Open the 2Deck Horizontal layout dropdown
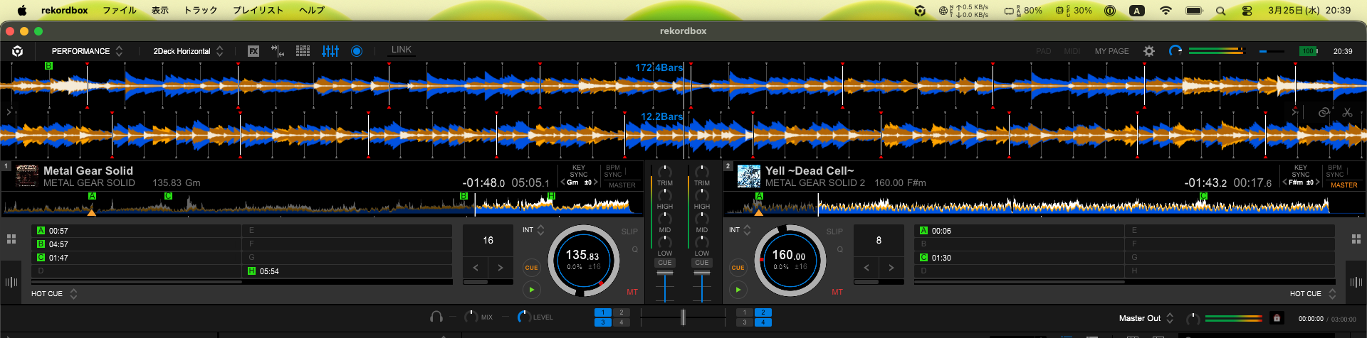 point(188,51)
